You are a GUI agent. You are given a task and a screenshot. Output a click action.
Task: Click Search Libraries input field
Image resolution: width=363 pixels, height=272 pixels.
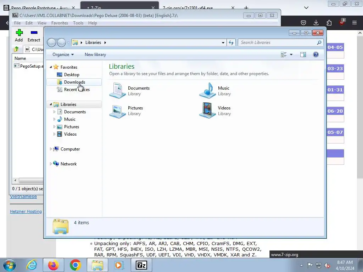point(277,42)
